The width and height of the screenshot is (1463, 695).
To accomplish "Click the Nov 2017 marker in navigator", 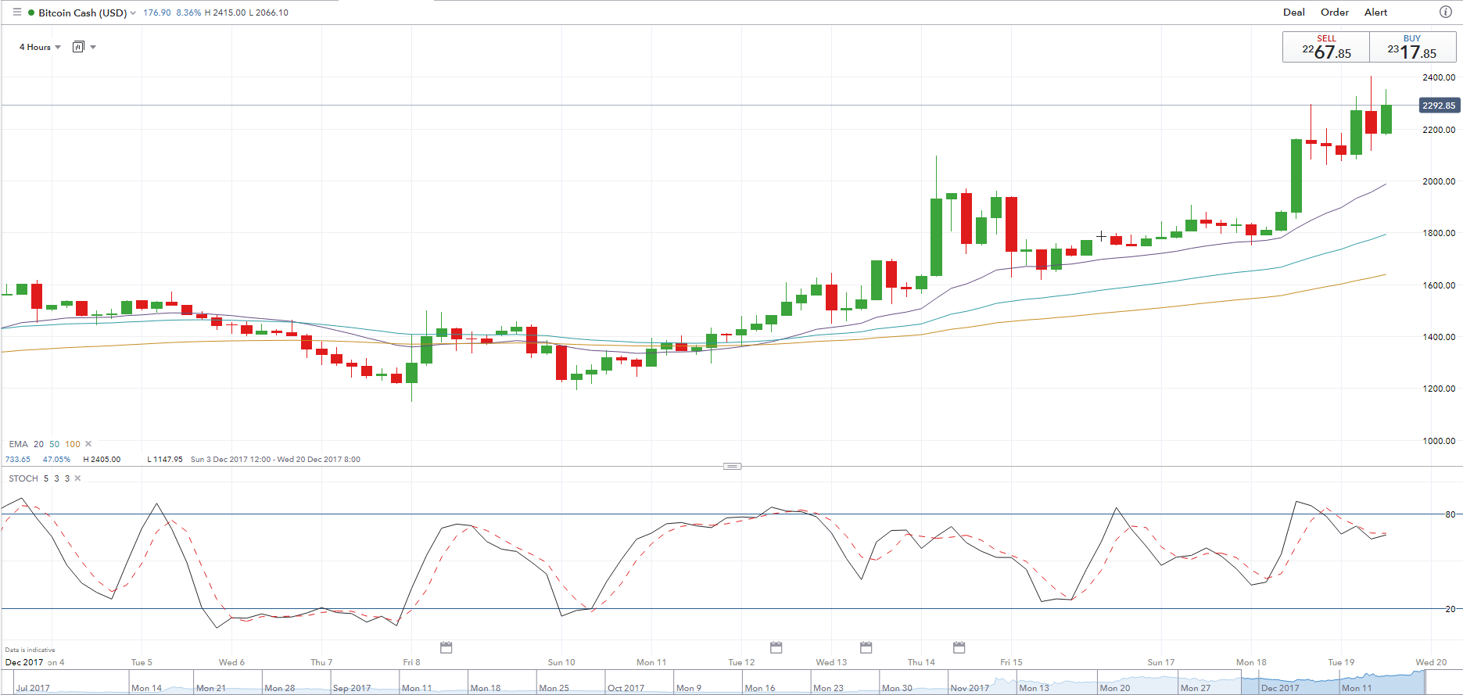I will tap(970, 688).
